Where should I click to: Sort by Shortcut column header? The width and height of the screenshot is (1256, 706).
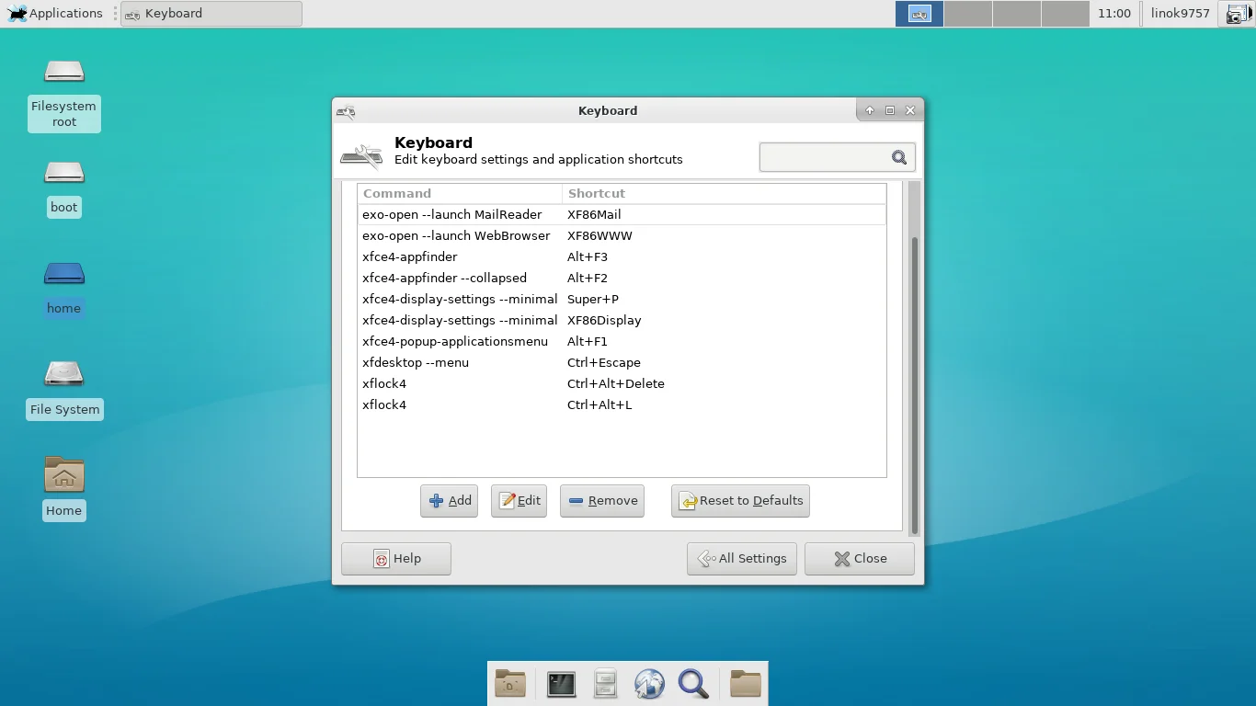tap(725, 193)
